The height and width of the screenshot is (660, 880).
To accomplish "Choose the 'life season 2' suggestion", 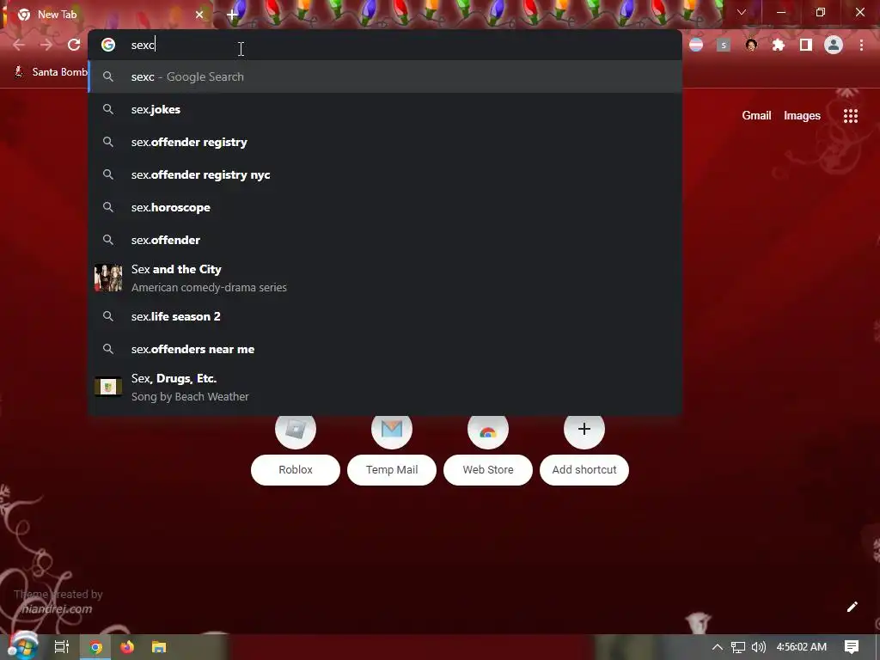I will (385, 316).
